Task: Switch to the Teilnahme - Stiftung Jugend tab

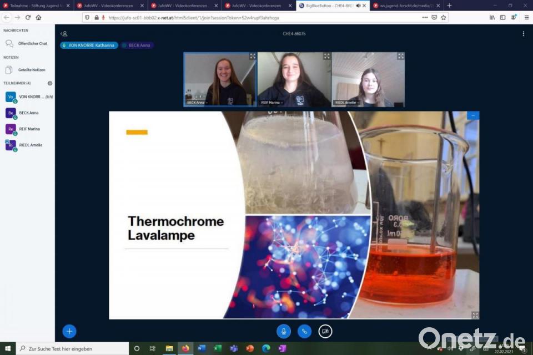Action: [x=33, y=6]
